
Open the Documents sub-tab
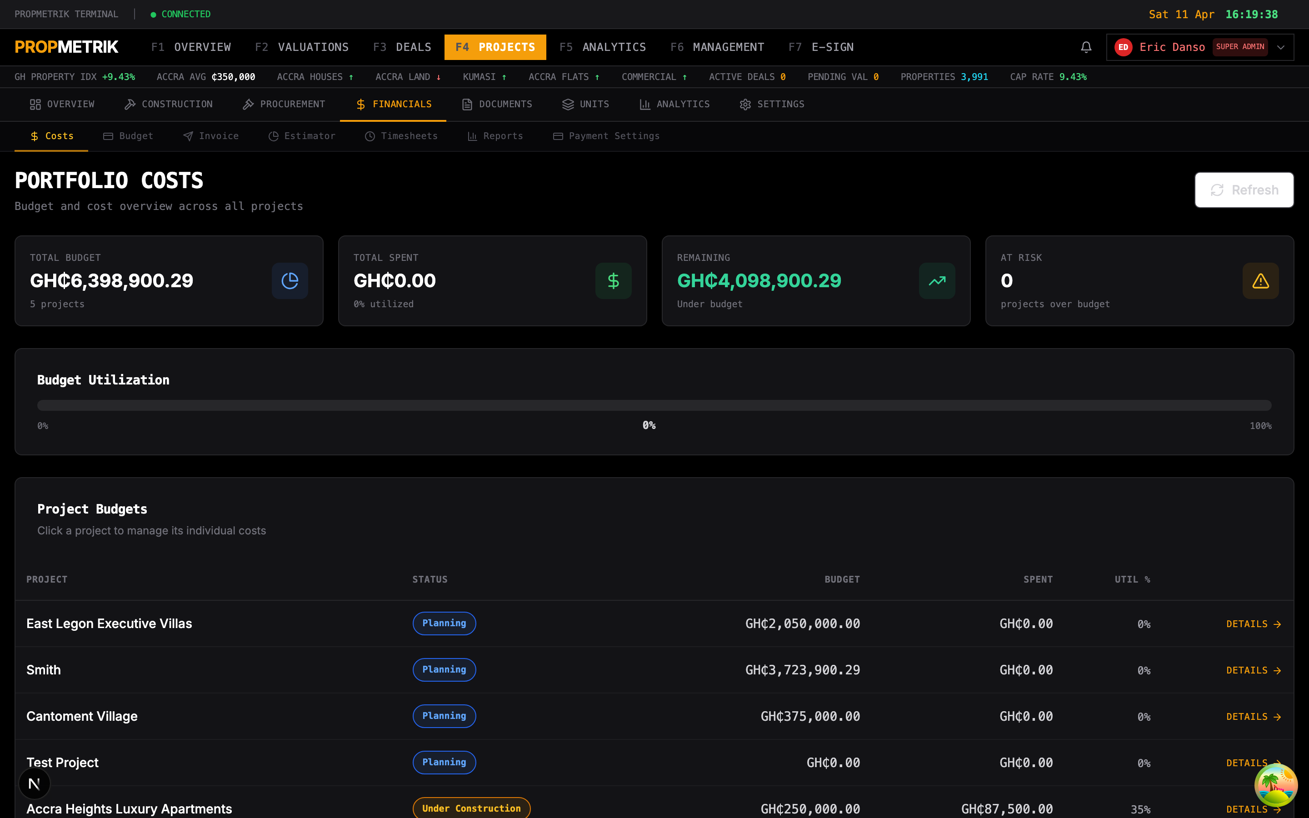point(496,104)
